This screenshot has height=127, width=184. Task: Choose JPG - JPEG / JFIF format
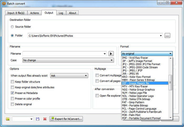click(x=145, y=70)
